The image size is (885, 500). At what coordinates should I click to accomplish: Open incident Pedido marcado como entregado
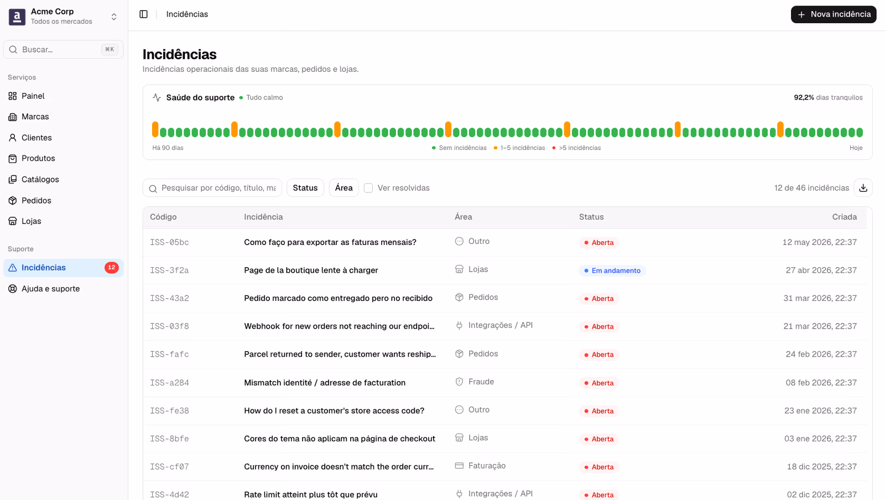click(339, 299)
